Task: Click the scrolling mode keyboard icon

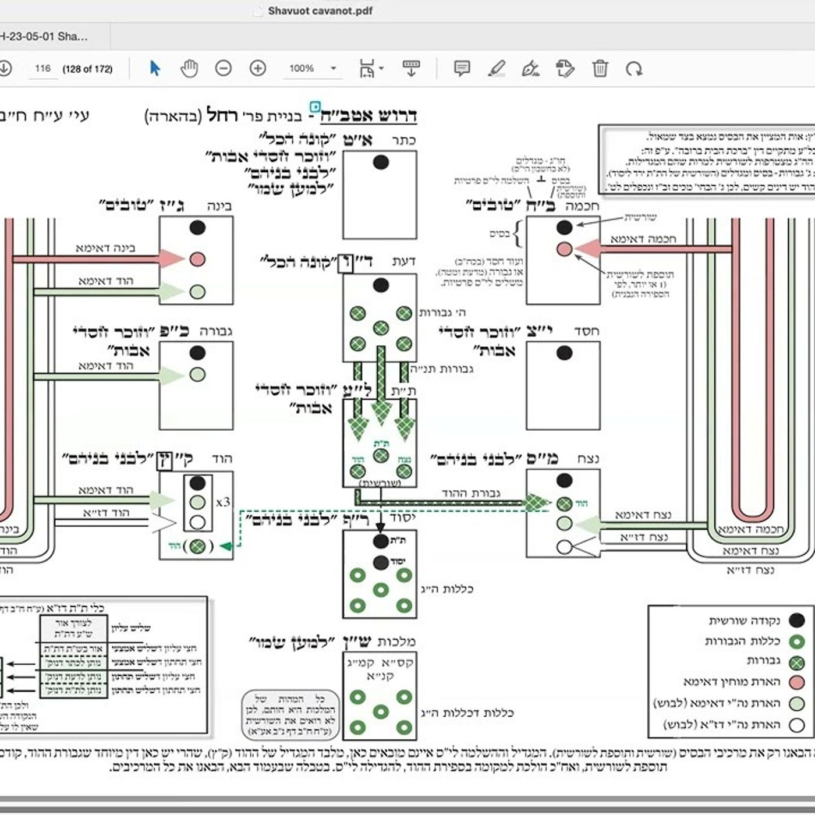Action: 411,68
